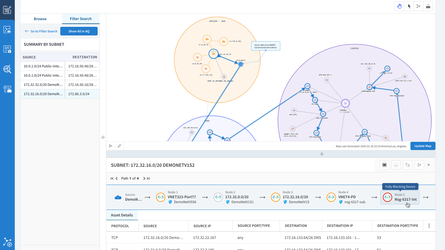The image size is (445, 250).
Task: Switch to the Browse tab
Action: [x=40, y=19]
